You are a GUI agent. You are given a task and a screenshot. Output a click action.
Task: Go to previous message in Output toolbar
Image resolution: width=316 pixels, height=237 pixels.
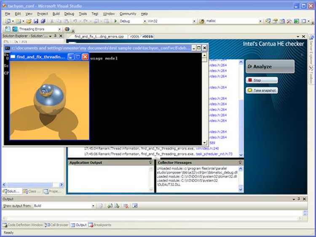[x=110, y=205]
